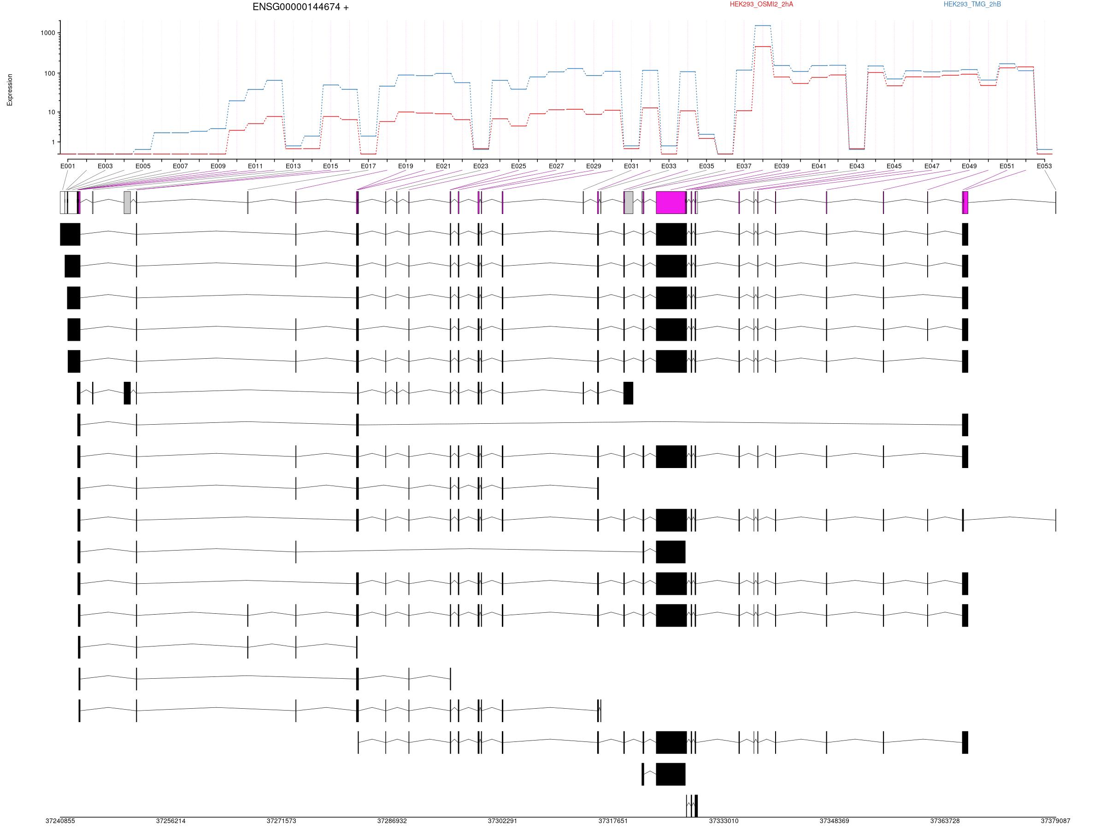Click genomic coordinate 37363728
1106x830 pixels.
tap(945, 821)
